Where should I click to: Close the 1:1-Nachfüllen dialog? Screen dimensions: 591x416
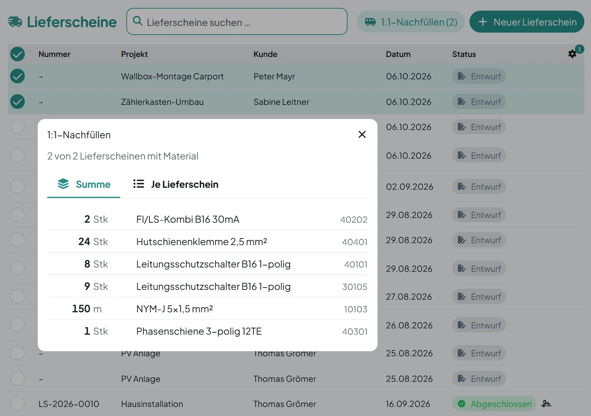click(x=362, y=134)
